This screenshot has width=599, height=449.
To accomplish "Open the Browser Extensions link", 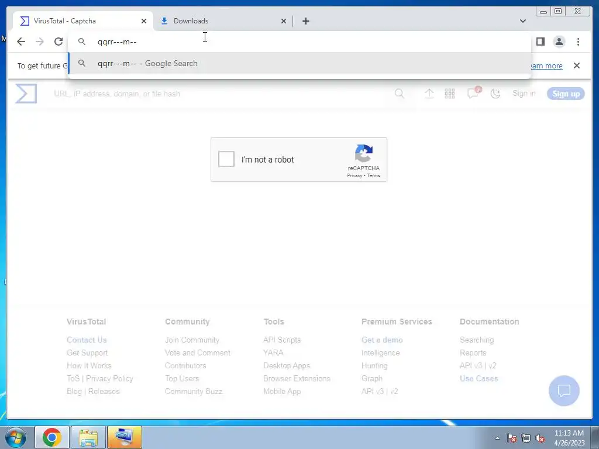I will [x=297, y=378].
